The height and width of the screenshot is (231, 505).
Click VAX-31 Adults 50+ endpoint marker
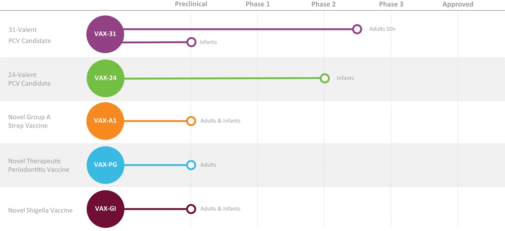[357, 29]
